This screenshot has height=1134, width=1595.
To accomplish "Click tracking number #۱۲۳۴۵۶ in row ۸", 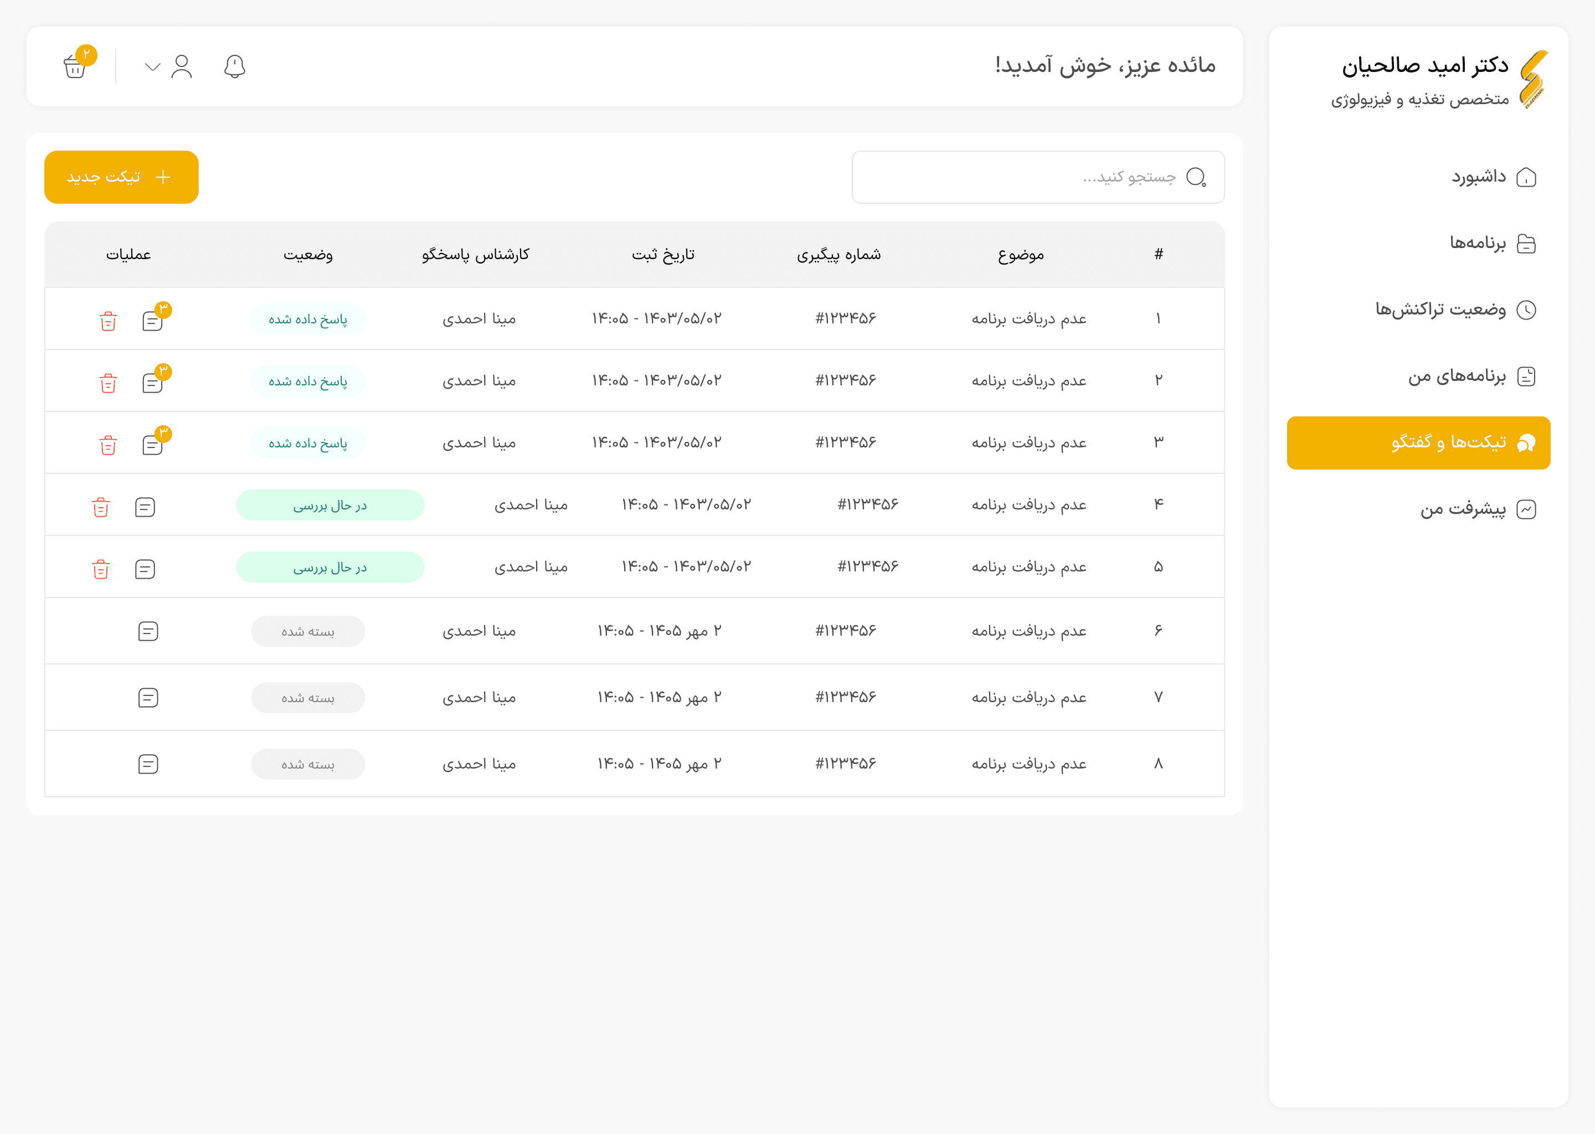I will tap(846, 763).
